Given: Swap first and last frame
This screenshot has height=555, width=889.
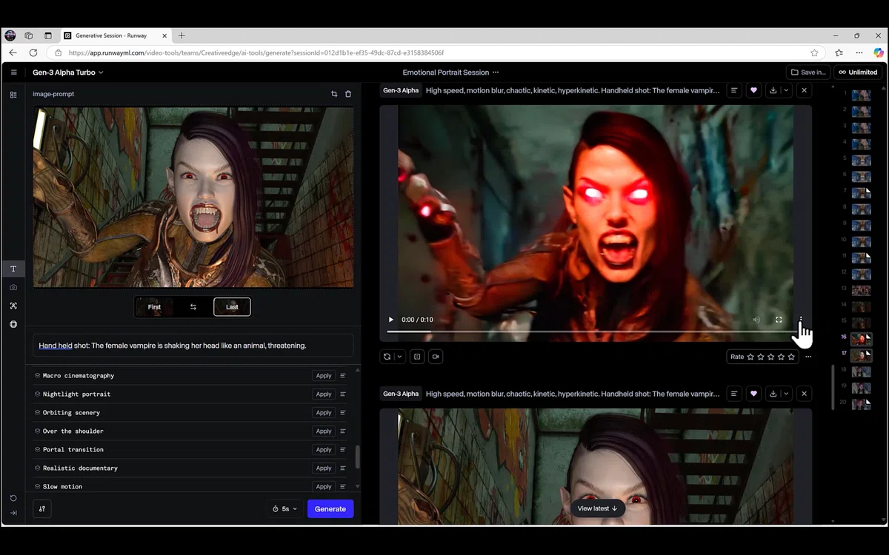Looking at the screenshot, I should tap(193, 307).
